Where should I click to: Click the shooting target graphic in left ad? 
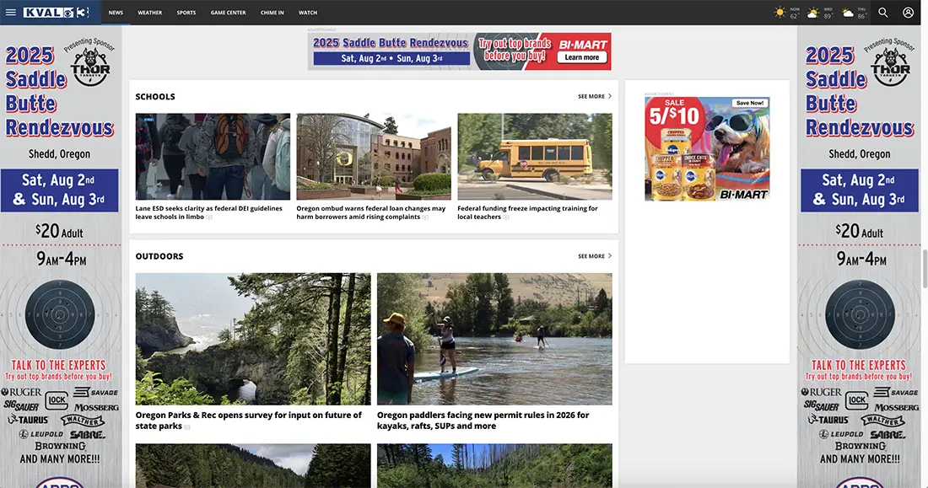tap(60, 314)
